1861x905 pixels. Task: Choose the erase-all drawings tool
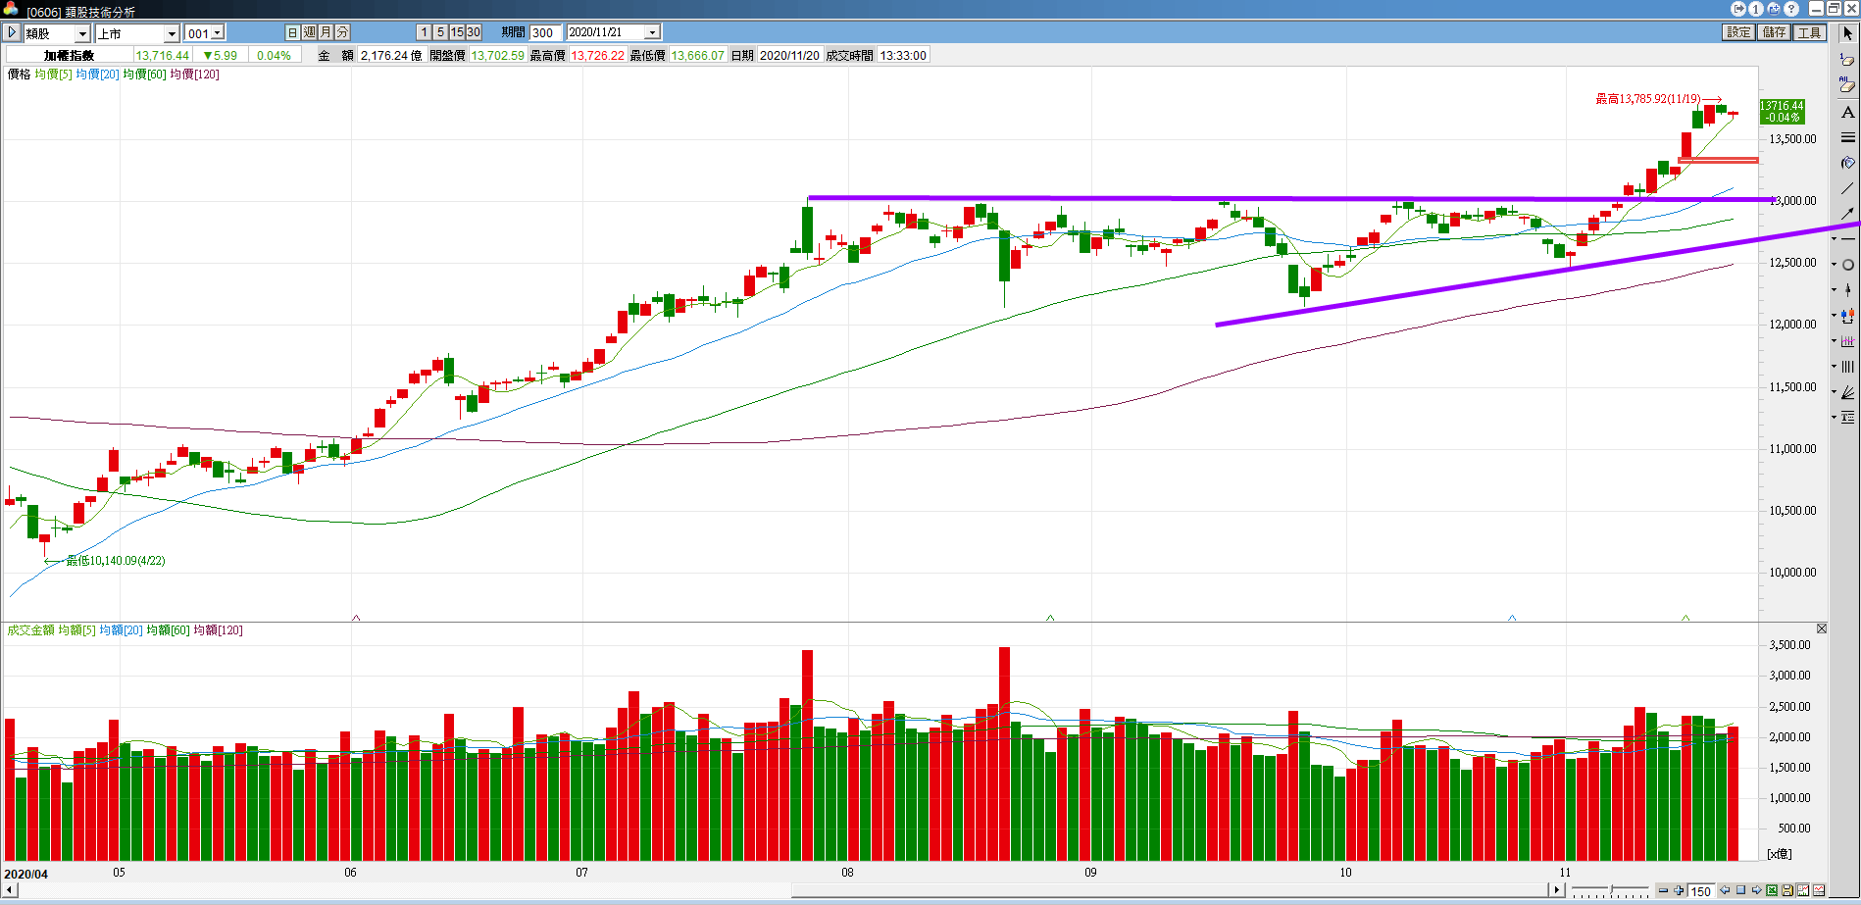click(1847, 85)
